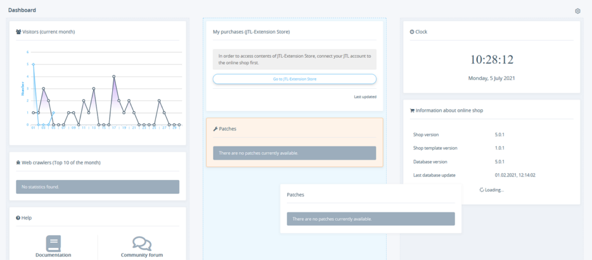The image size is (592, 260).
Task: Click the Visitors people icon
Action: pos(18,32)
